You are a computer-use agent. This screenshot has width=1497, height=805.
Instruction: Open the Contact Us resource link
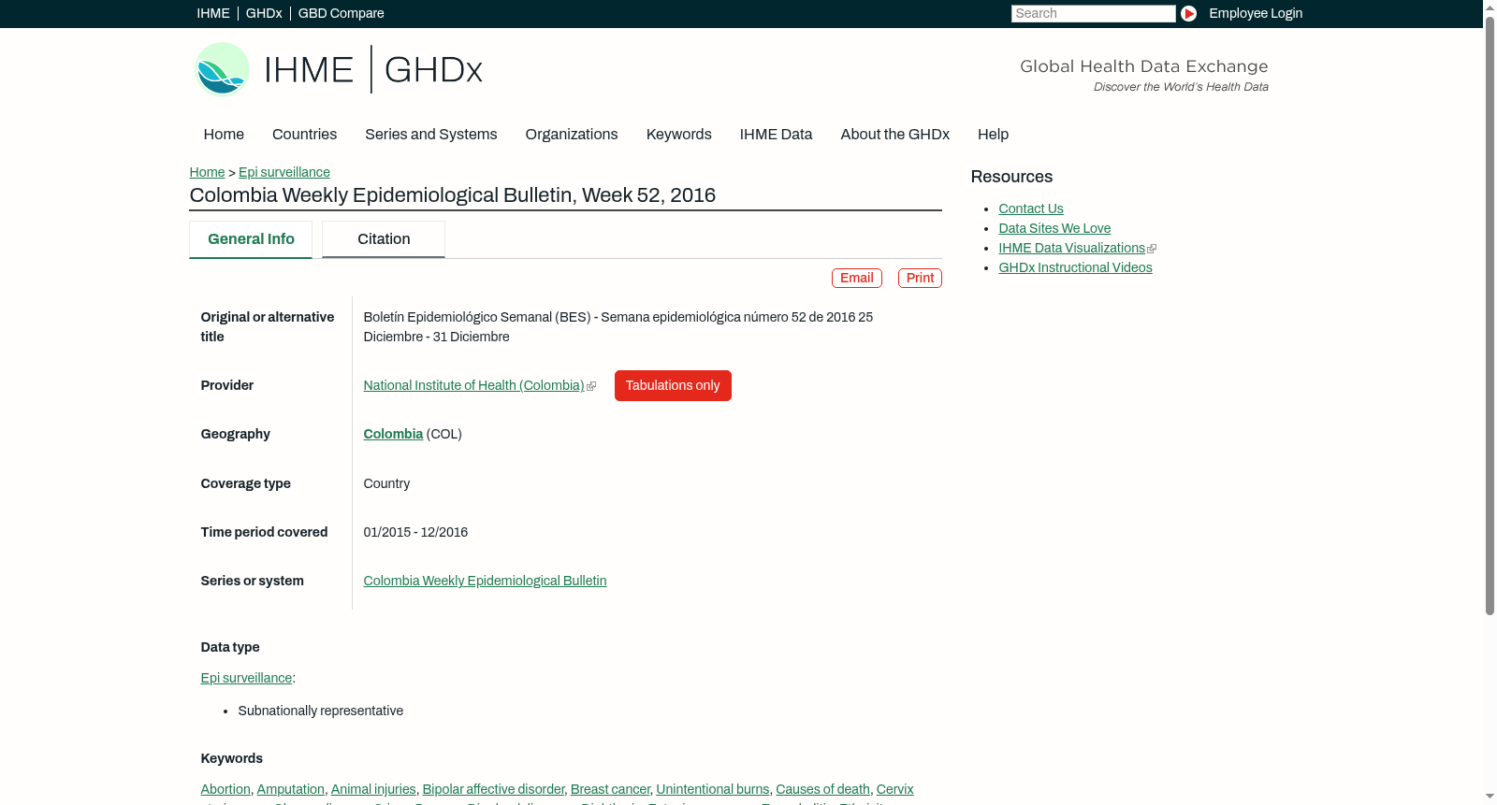tap(1031, 208)
